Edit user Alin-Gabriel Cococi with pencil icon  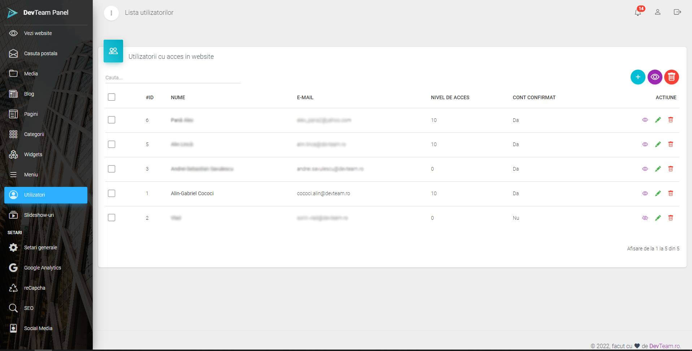point(658,193)
